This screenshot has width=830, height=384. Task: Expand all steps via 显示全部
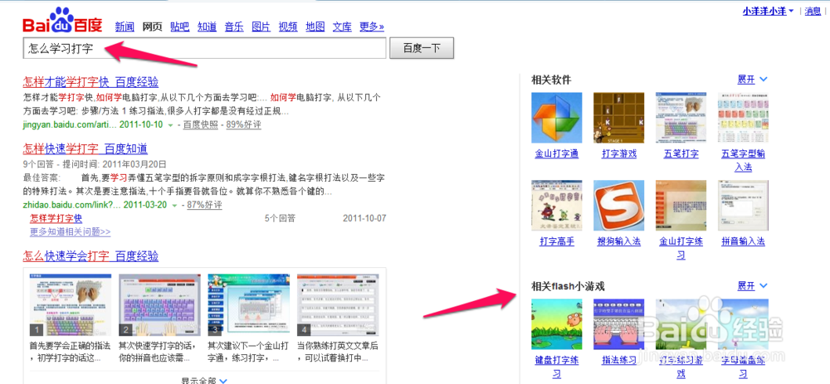click(204, 381)
